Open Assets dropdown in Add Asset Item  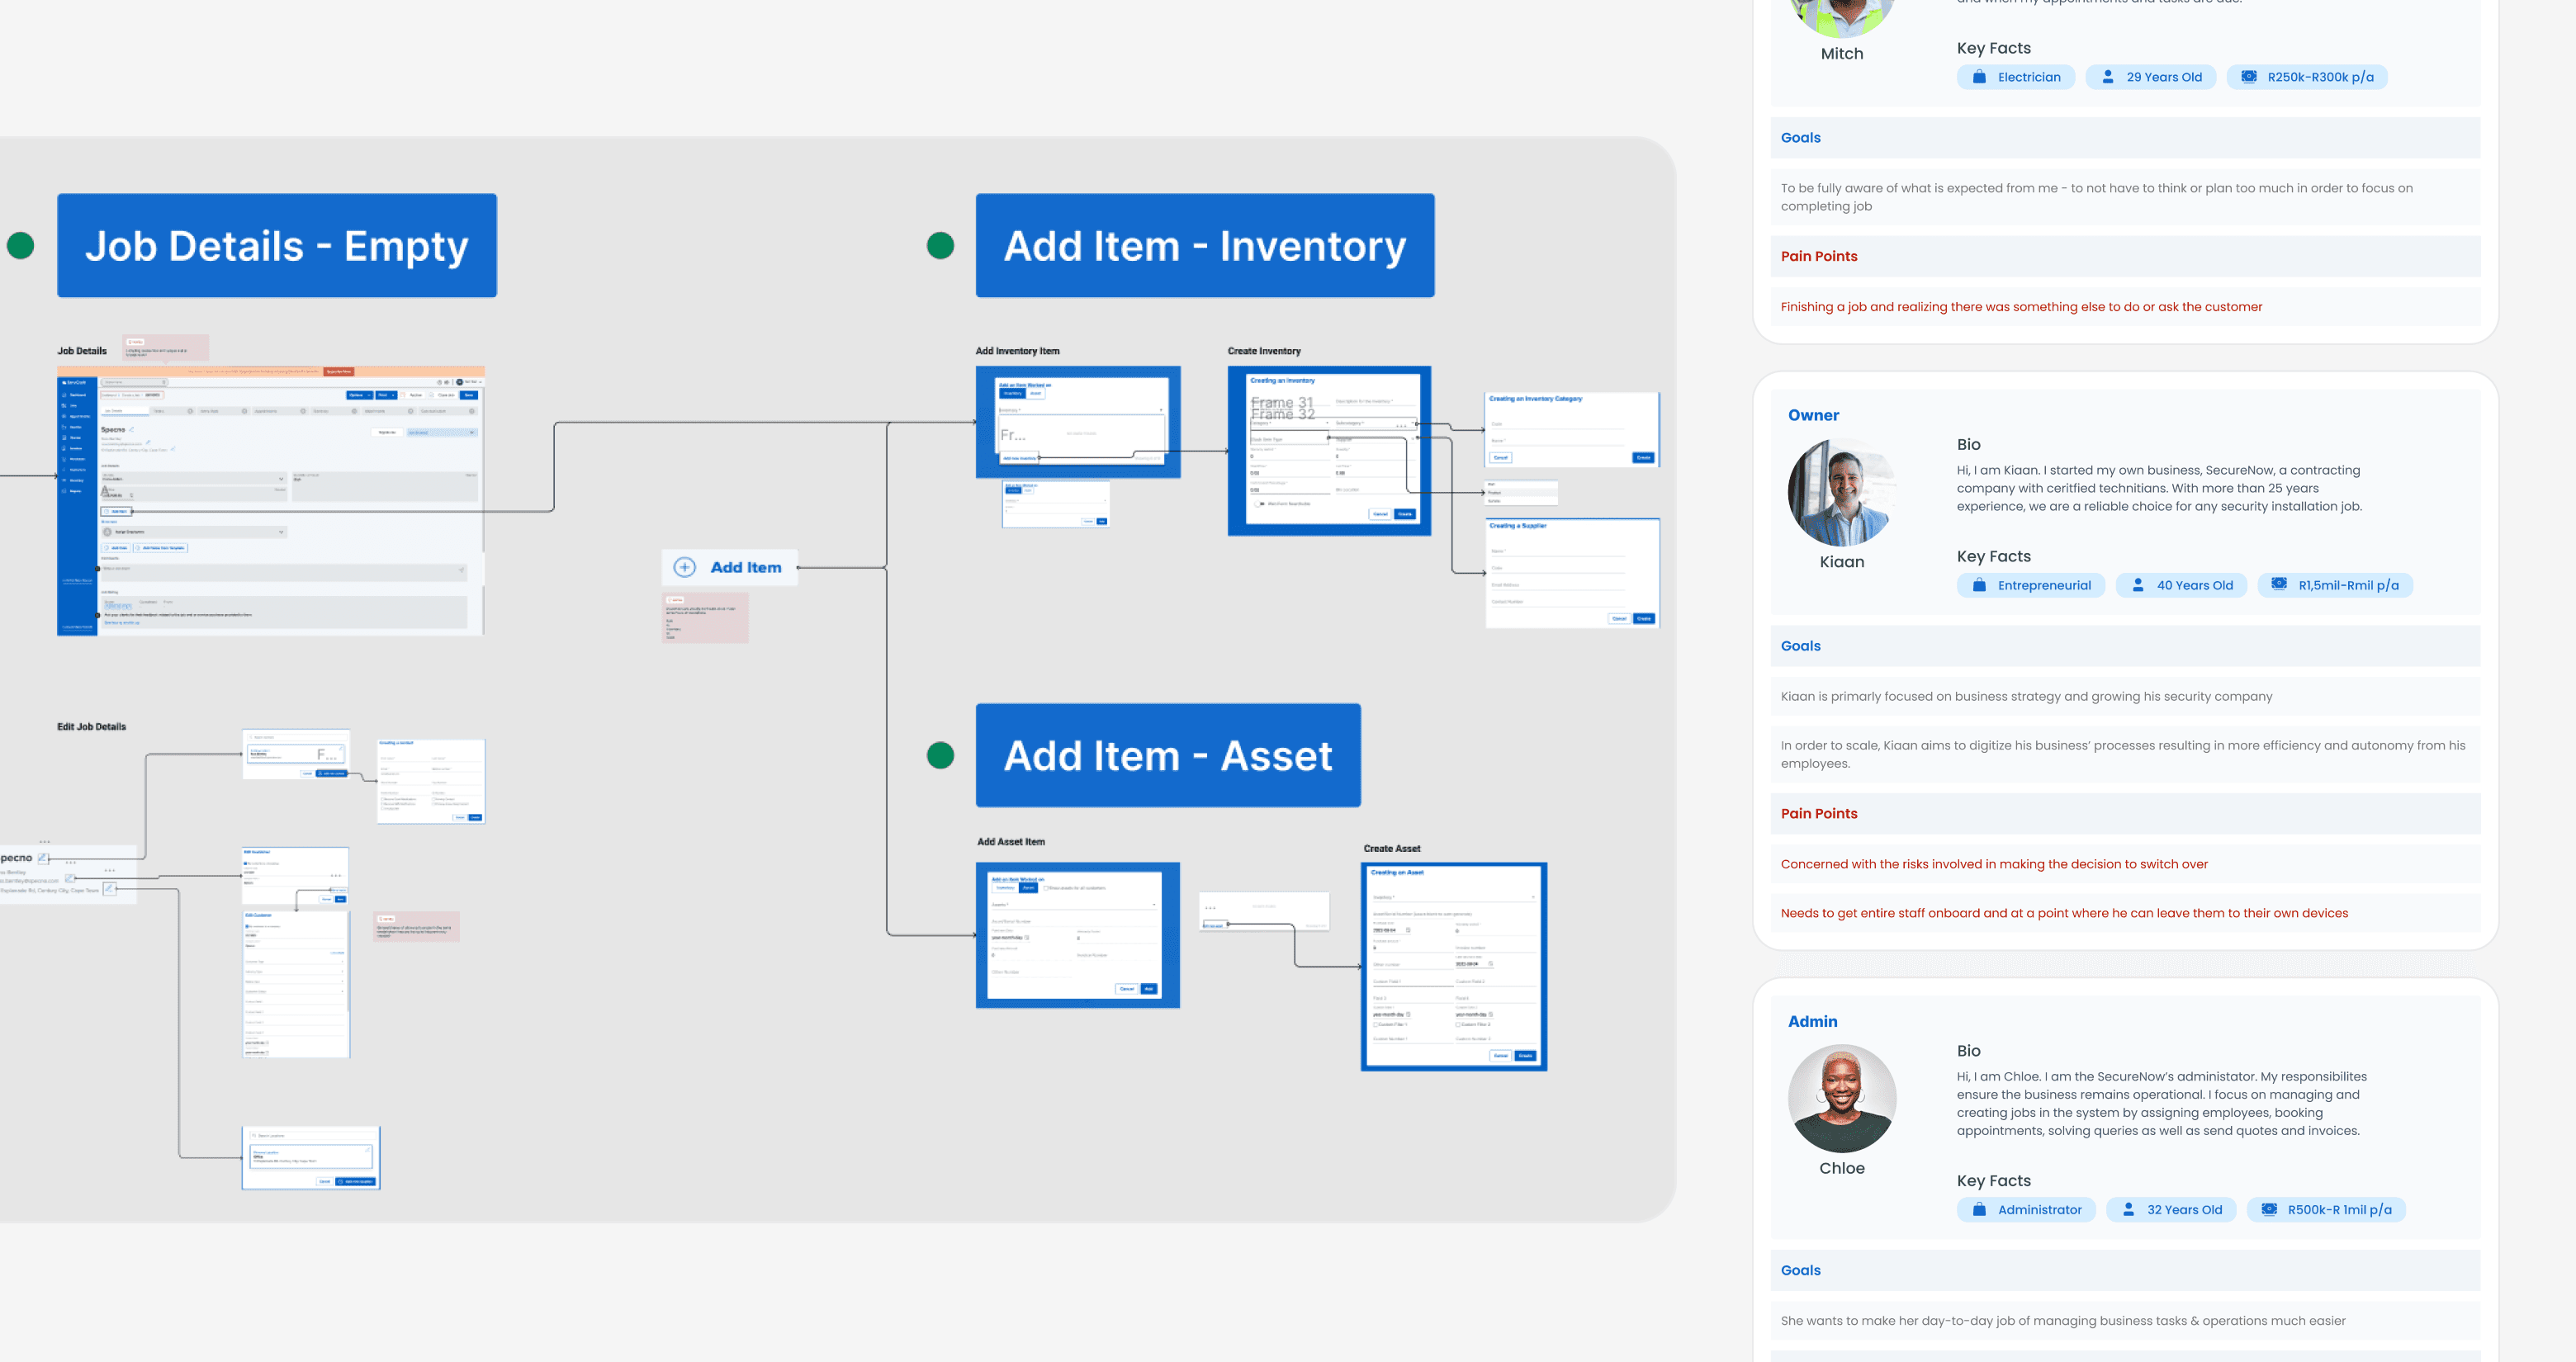1154,905
